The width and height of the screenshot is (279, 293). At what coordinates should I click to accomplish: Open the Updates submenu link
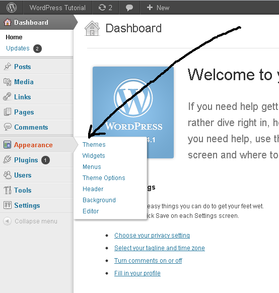point(18,48)
